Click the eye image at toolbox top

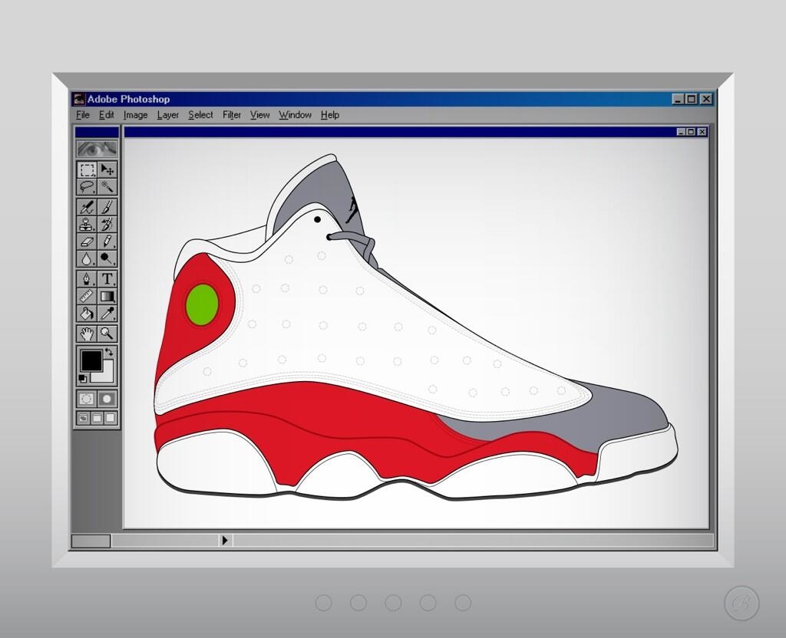97,149
